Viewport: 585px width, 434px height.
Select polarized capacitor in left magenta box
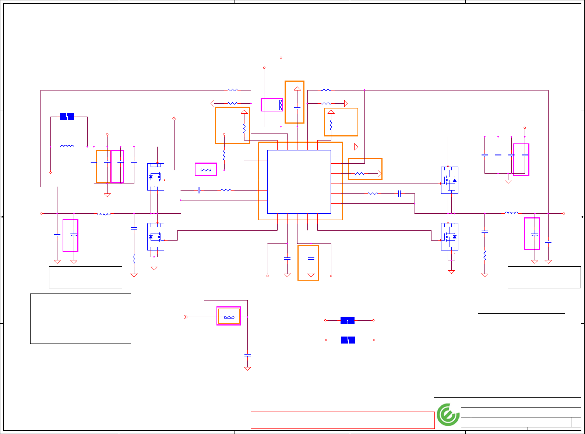pyautogui.click(x=74, y=234)
